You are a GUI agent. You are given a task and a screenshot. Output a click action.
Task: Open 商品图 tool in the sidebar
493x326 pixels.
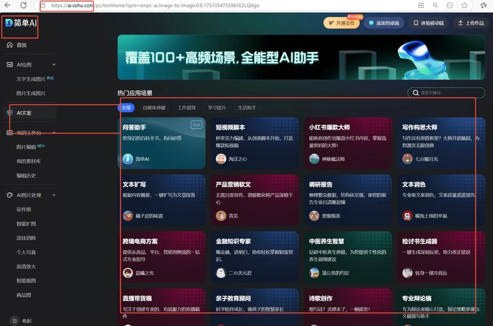pyautogui.click(x=24, y=295)
